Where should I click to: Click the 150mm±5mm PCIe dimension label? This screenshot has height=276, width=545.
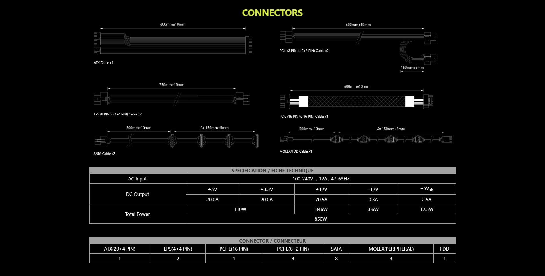click(x=412, y=68)
